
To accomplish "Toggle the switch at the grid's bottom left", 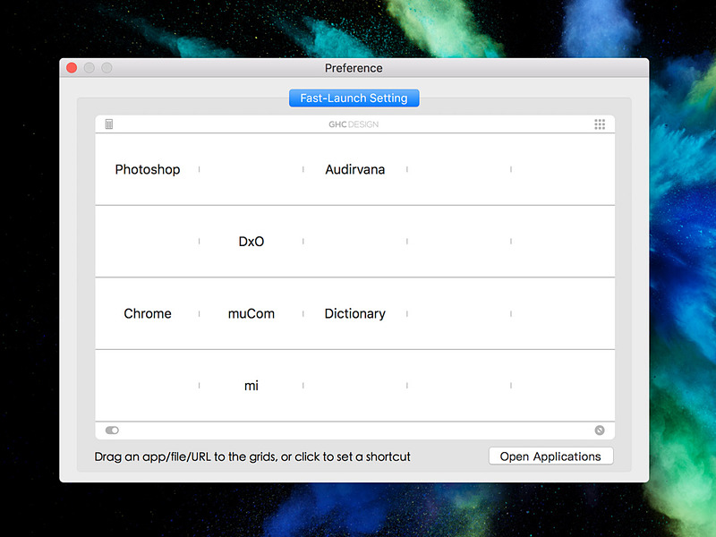I will 112,430.
